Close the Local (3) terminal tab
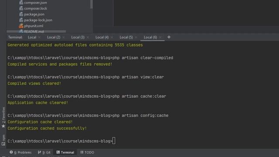This screenshot has height=157, width=279. [88, 37]
